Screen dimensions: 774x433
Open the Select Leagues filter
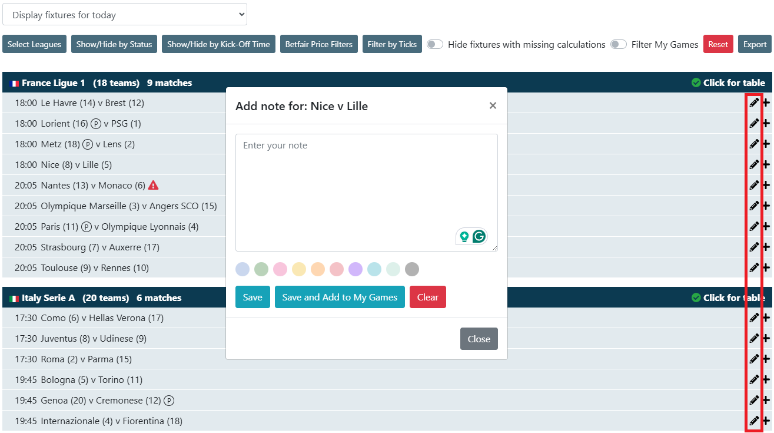(34, 45)
